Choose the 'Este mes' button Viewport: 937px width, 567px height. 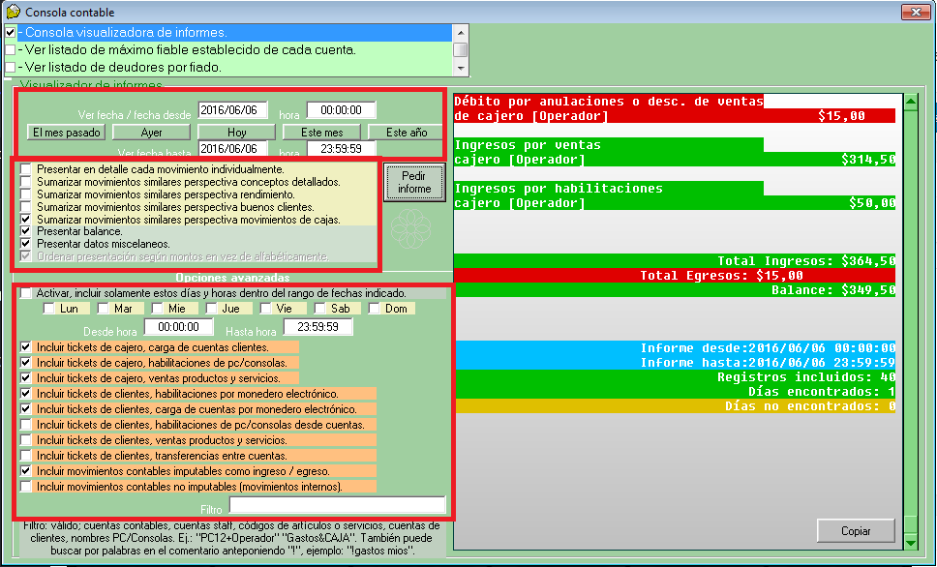coord(321,132)
